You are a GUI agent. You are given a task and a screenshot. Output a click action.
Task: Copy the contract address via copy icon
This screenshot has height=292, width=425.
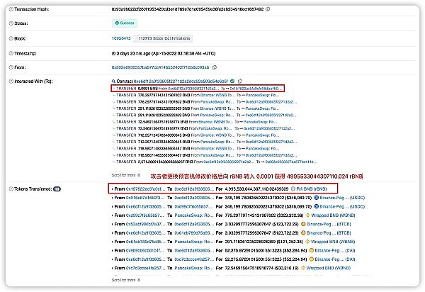[239, 81]
